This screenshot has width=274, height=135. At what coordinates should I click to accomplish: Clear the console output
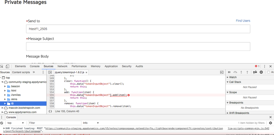point(2,123)
